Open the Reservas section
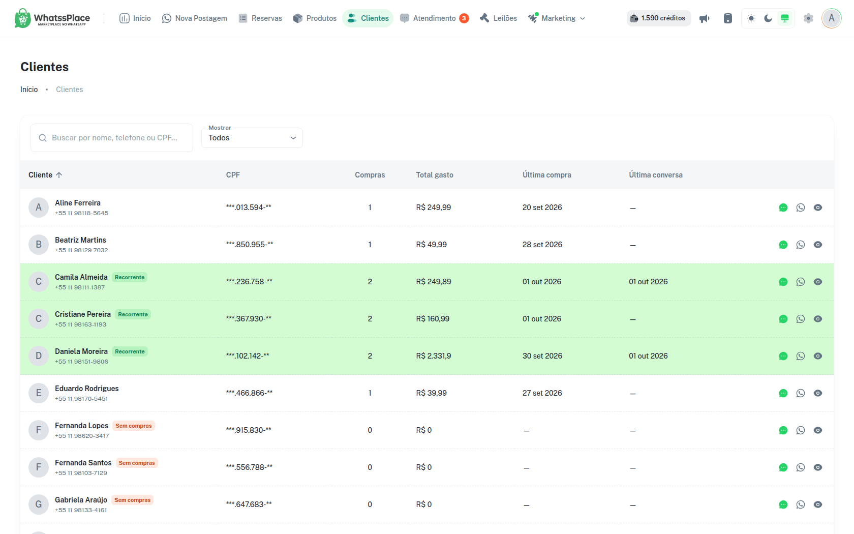 coord(260,18)
